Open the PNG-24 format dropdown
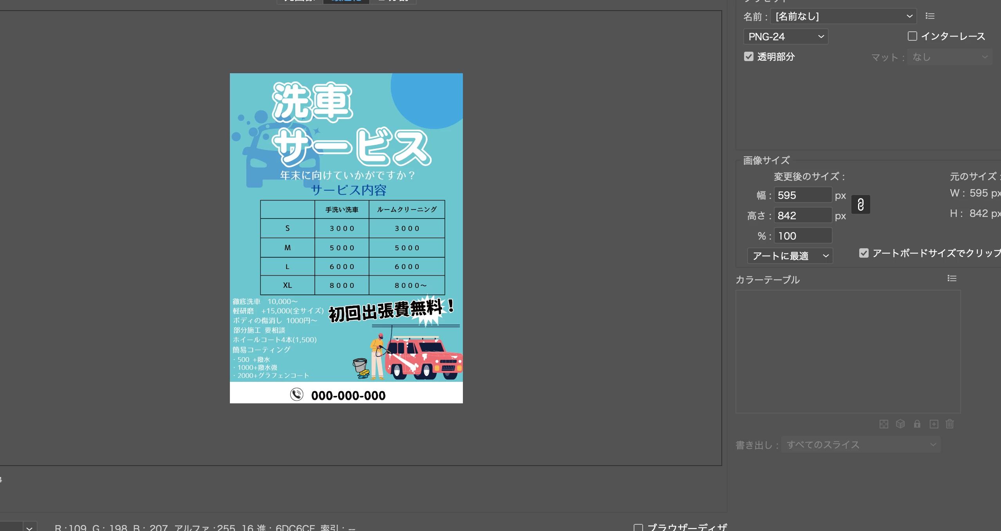The image size is (1001, 531). [x=785, y=37]
